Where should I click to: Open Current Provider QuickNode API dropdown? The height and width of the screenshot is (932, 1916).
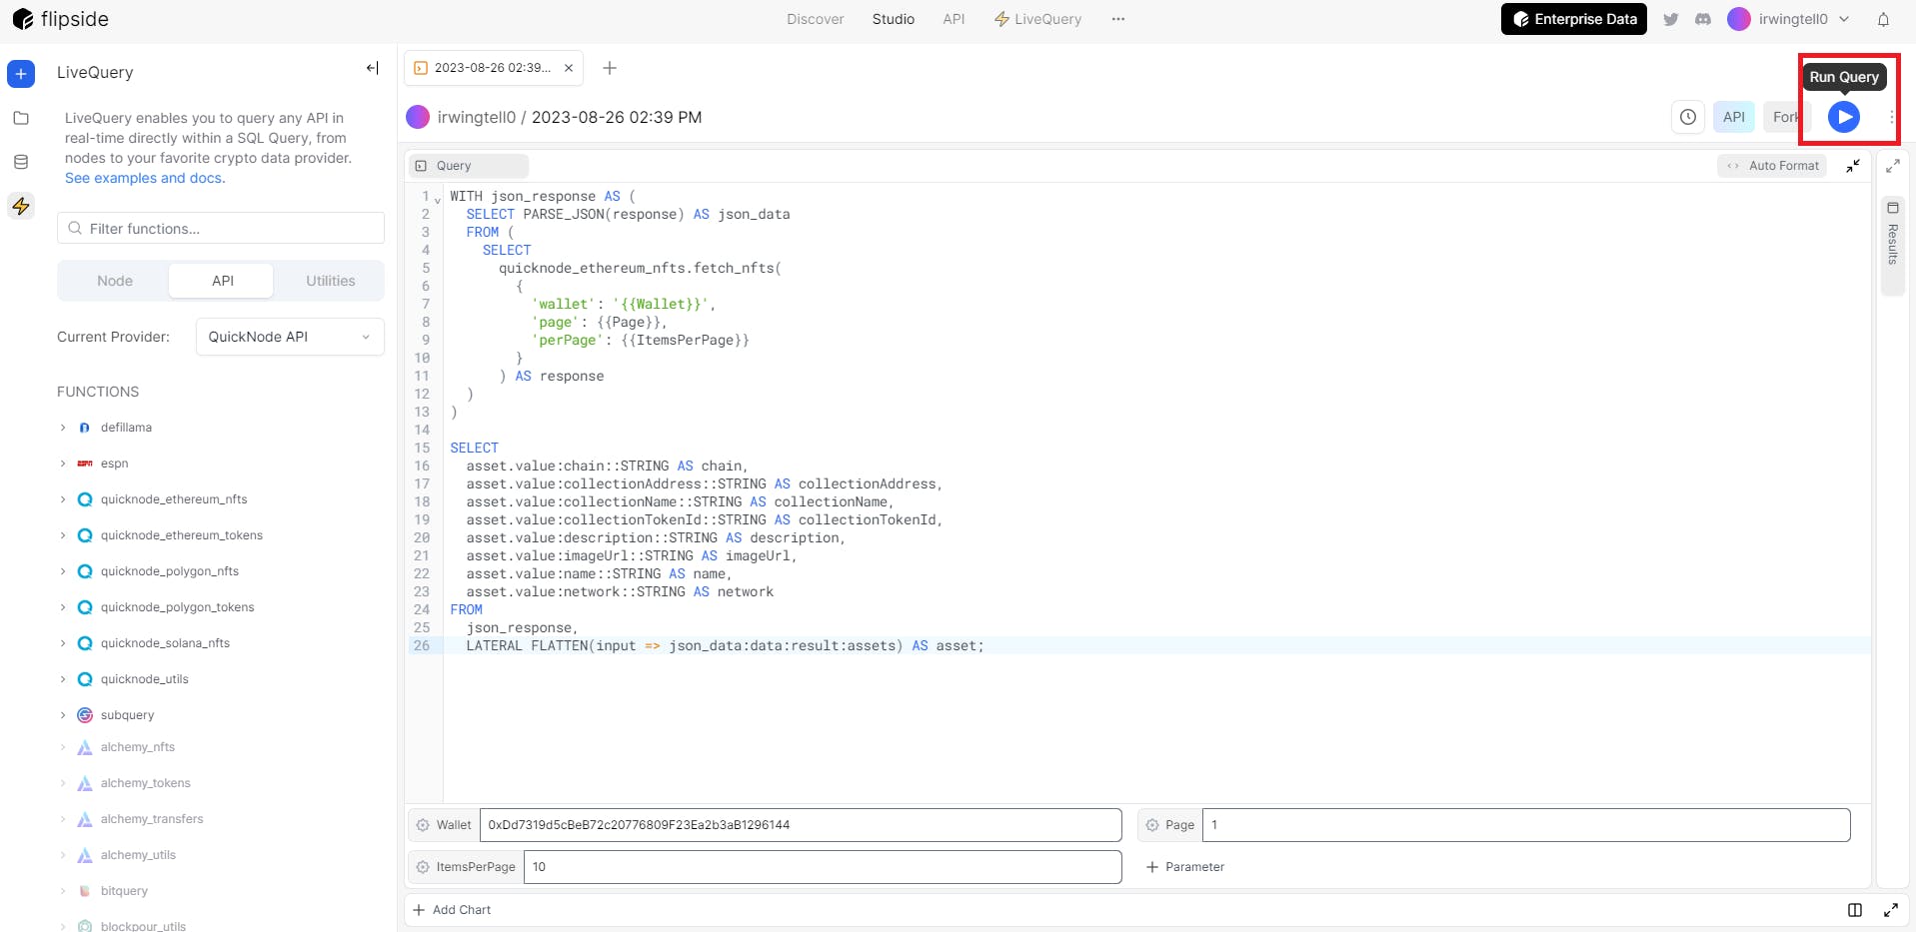[290, 337]
